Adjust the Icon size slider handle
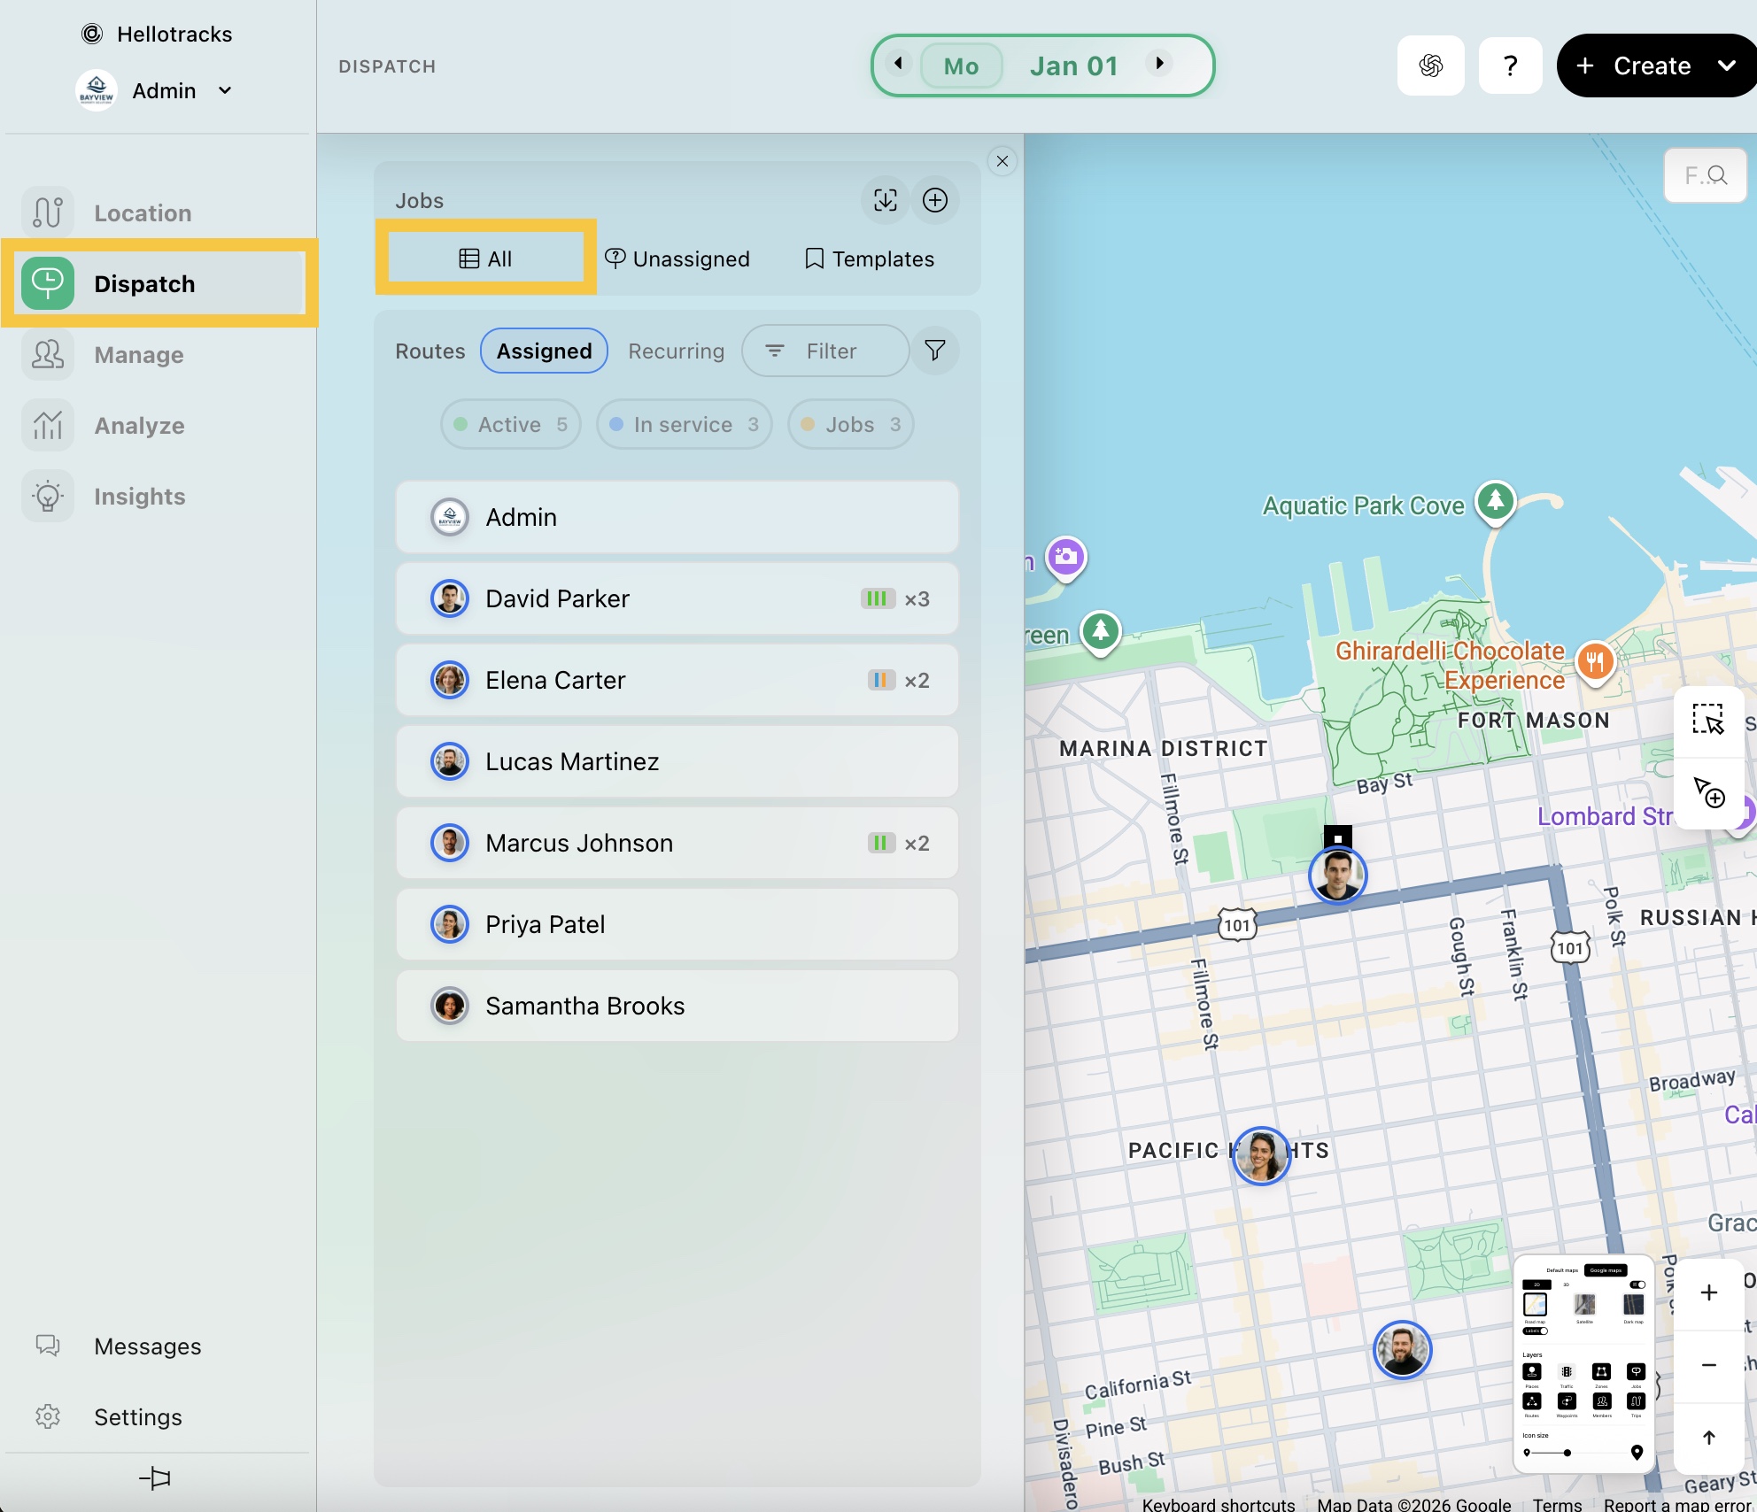Viewport: 1757px width, 1512px height. click(1567, 1453)
